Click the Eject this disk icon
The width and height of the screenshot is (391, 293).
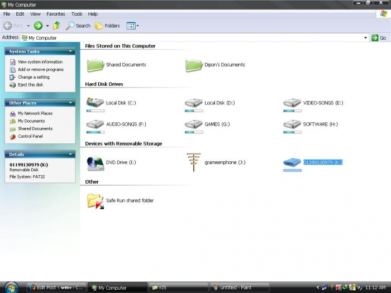point(12,85)
